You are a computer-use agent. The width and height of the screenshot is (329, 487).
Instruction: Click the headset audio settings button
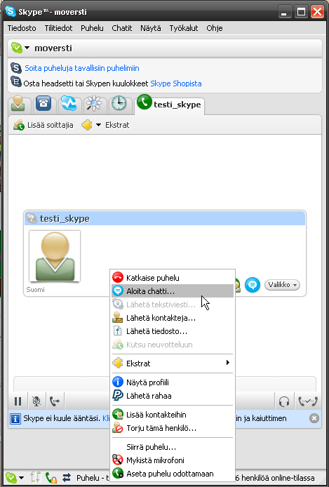284,401
